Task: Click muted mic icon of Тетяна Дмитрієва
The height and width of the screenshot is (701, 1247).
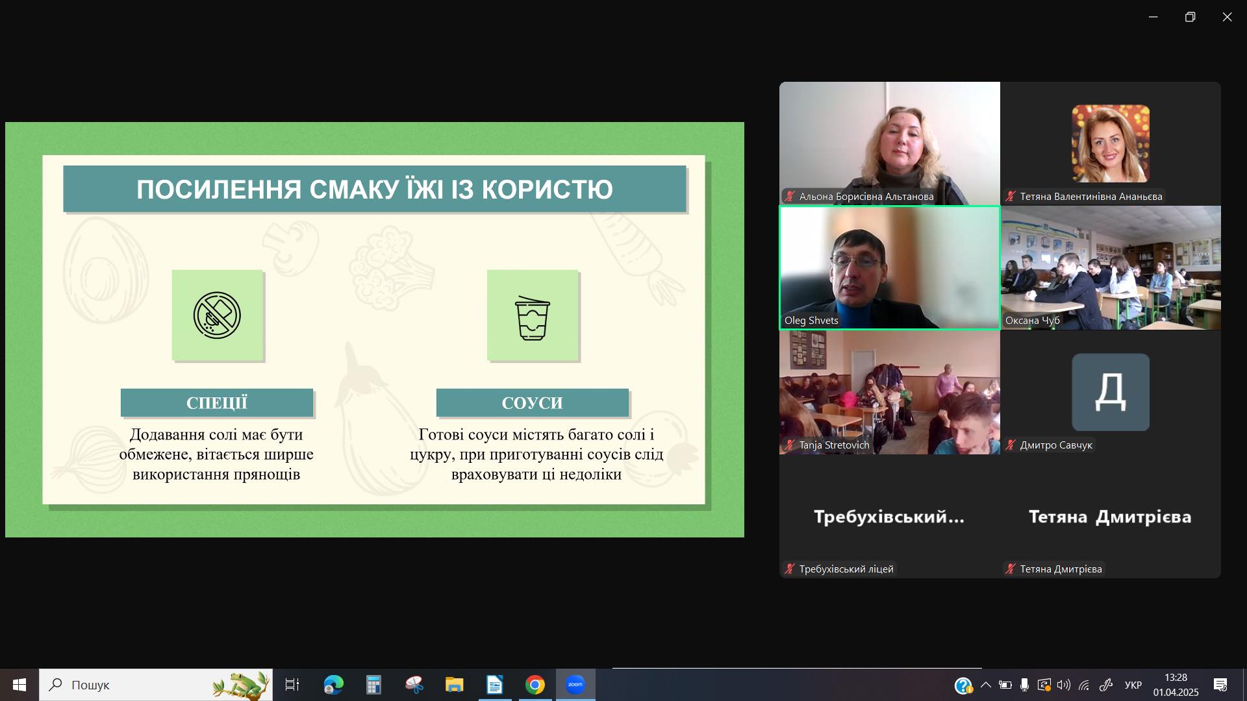Action: (x=1011, y=569)
